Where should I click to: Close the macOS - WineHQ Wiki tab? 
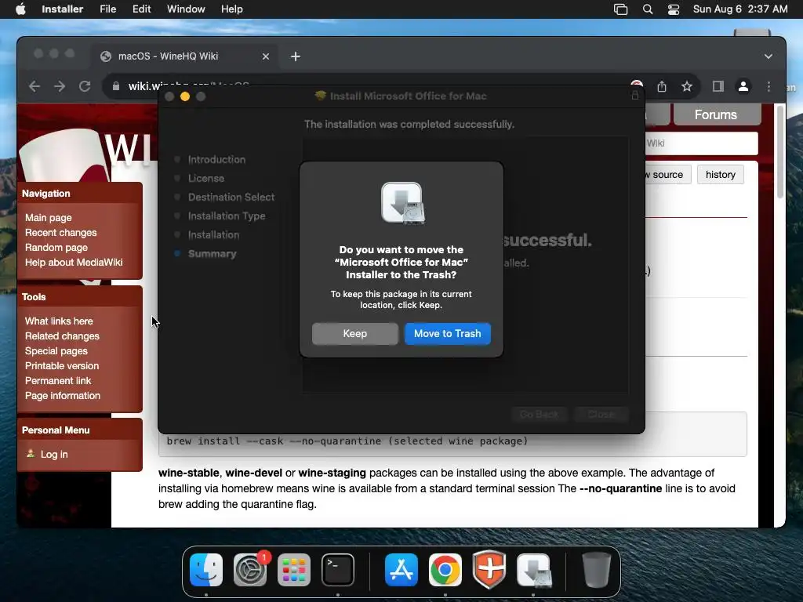point(265,56)
